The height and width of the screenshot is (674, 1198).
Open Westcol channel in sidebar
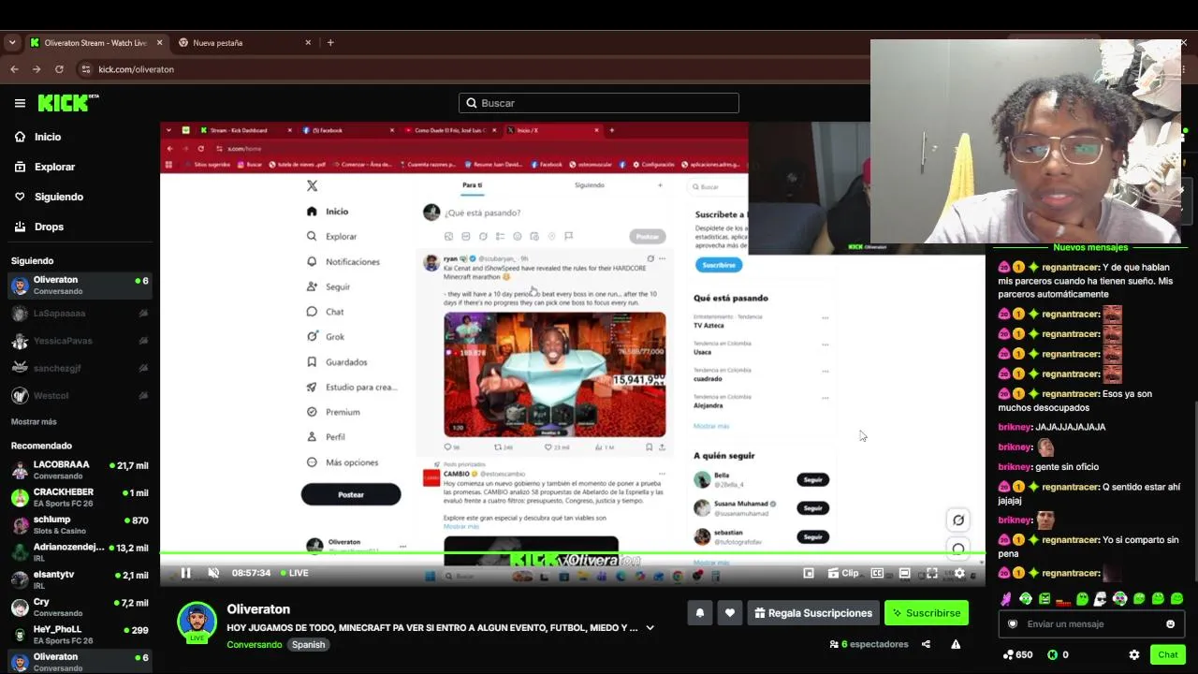(80, 396)
